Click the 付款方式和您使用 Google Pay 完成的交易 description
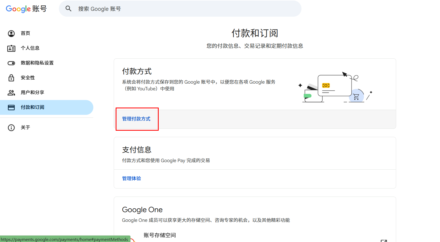Viewport: 440px width, 242px height. [166, 161]
